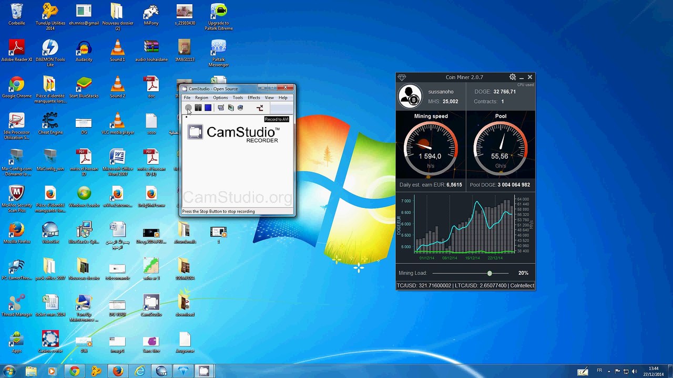
Task: Click 'Daily est. earn EUR: 6,5615' text
Action: (x=431, y=185)
